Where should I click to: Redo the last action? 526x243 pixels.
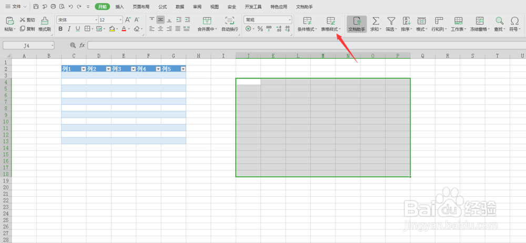coord(79,6)
